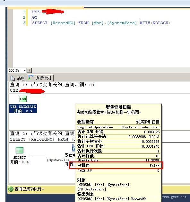190x202 pixels.
Task: Select the USE DATABASE node label
Action: click(23, 109)
